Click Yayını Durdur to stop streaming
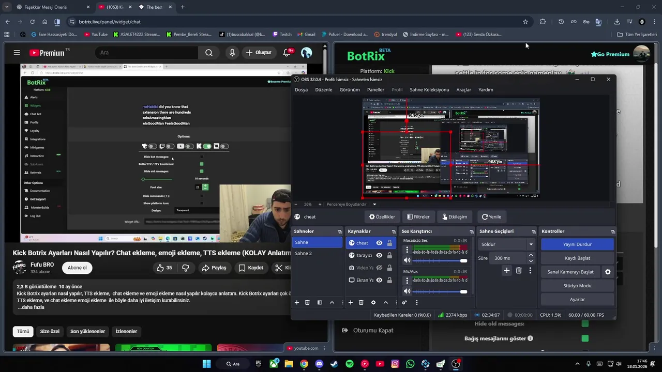The height and width of the screenshot is (372, 662). tap(577, 244)
